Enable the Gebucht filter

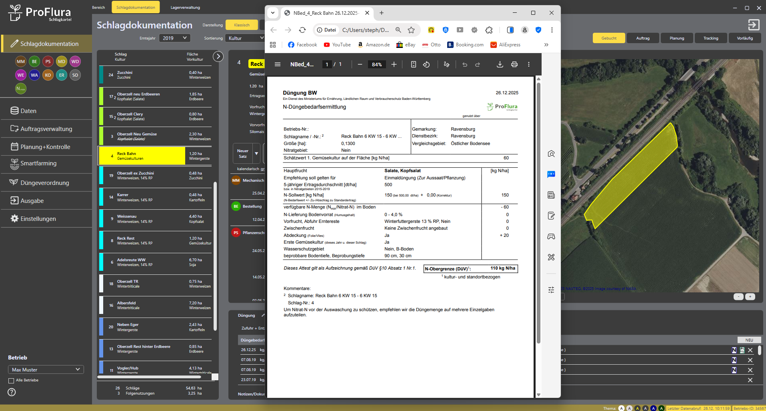609,38
